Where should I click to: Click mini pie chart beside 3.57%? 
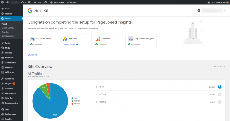[x=220, y=102]
